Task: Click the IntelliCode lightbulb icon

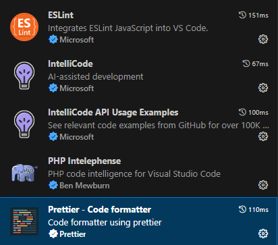Action: pos(24,76)
